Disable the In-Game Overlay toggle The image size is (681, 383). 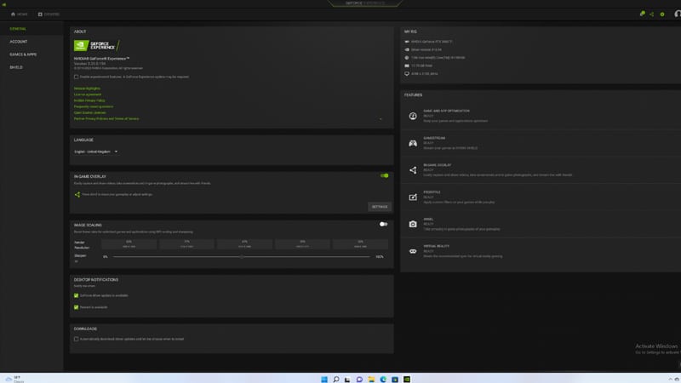(384, 176)
